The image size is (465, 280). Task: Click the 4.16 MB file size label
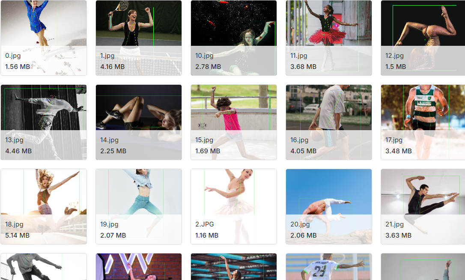pyautogui.click(x=112, y=67)
